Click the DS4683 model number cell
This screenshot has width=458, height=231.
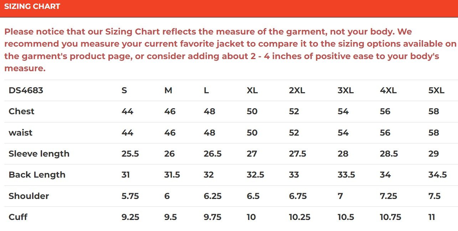pos(26,90)
